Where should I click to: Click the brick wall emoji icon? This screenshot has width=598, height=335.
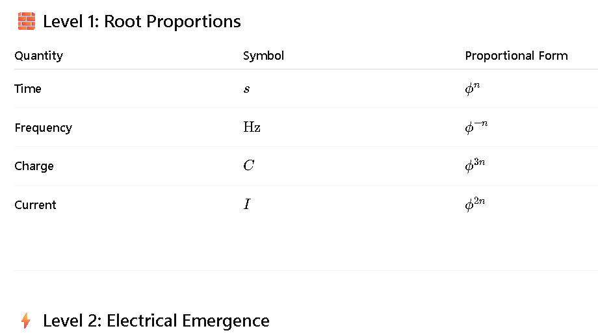pyautogui.click(x=27, y=21)
